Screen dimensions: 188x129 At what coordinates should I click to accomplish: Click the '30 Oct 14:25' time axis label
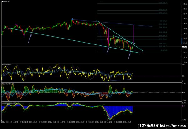pos(108,122)
